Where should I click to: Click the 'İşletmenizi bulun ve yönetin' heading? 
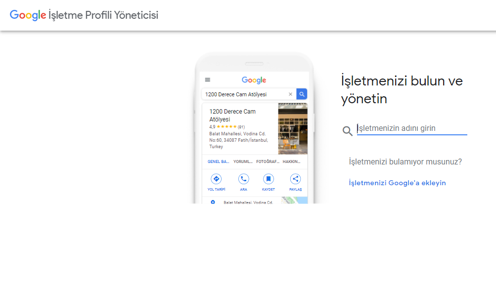coord(402,90)
